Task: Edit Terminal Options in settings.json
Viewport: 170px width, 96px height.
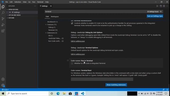Action: 78,54
